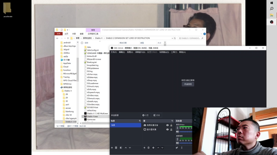Image resolution: width=277 pixels, height=155 pixels.
Task: Click the 开启预览 button in OBS
Action: tap(188, 84)
